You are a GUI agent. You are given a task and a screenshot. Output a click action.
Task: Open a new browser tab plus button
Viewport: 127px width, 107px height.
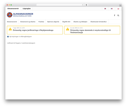click(120, 6)
